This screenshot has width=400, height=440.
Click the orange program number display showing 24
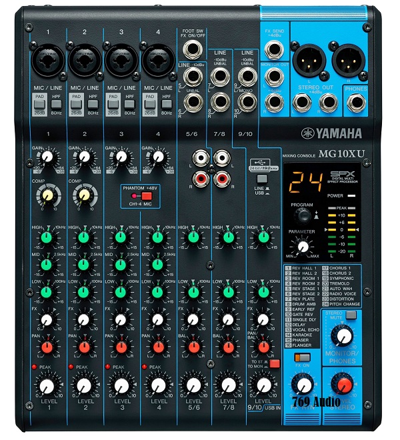click(x=305, y=182)
